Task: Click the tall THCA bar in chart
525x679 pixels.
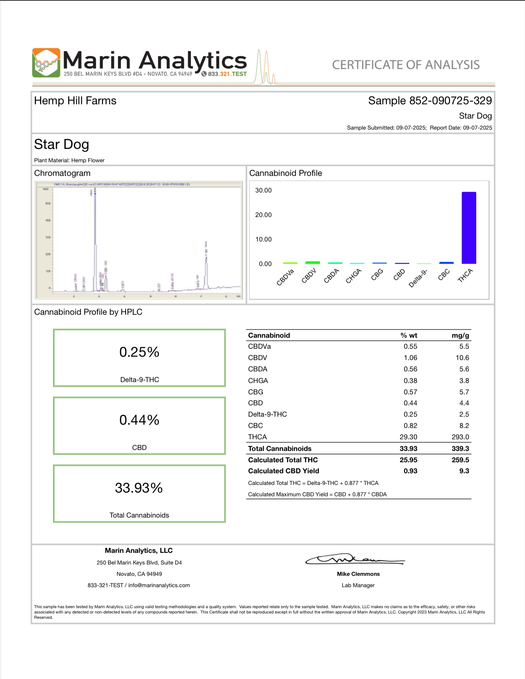Action: click(469, 228)
